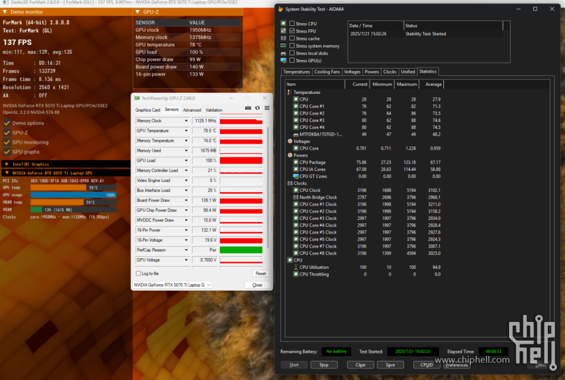Enable Stress system memory checkbox
This screenshot has height=380, width=565.
pyautogui.click(x=292, y=45)
